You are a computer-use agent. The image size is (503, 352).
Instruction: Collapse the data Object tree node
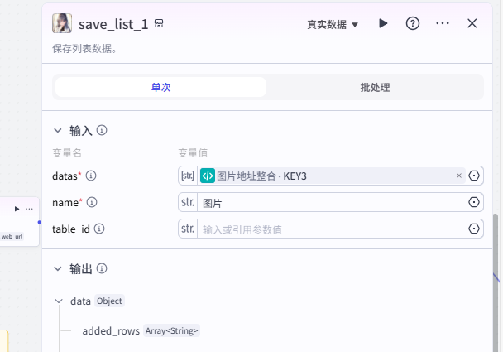tap(59, 301)
